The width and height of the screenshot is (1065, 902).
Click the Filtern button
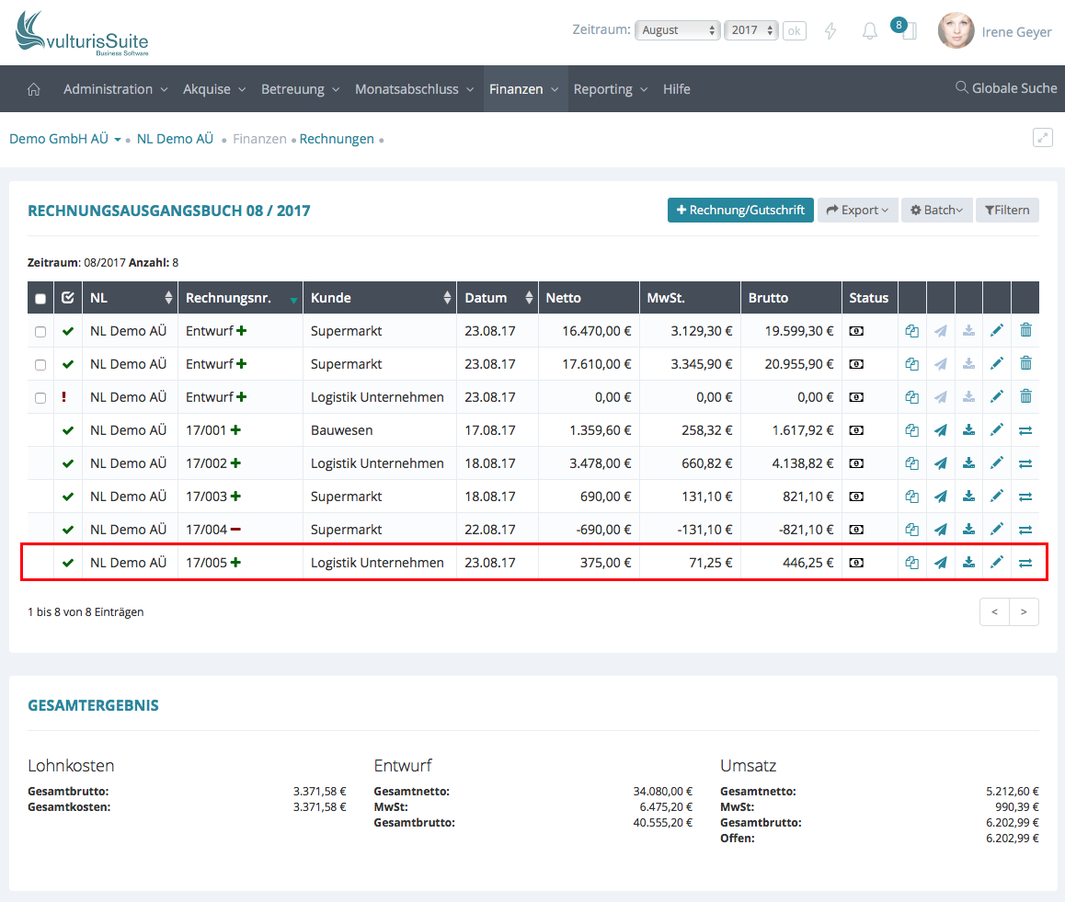(x=1007, y=211)
